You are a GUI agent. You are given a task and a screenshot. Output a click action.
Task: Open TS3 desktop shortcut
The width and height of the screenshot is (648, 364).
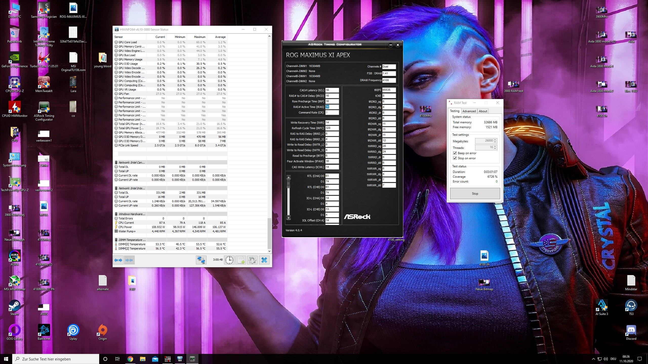click(x=631, y=308)
